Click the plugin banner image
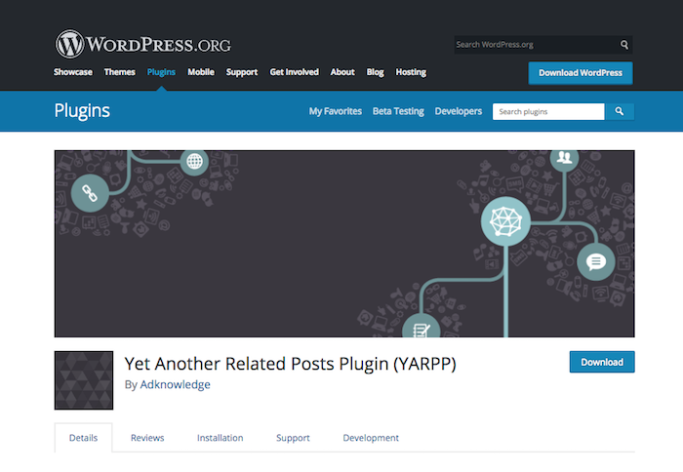The image size is (683, 472). coord(344,244)
